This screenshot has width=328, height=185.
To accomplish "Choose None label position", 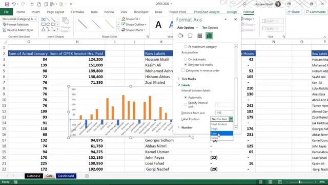I will click(221, 138).
